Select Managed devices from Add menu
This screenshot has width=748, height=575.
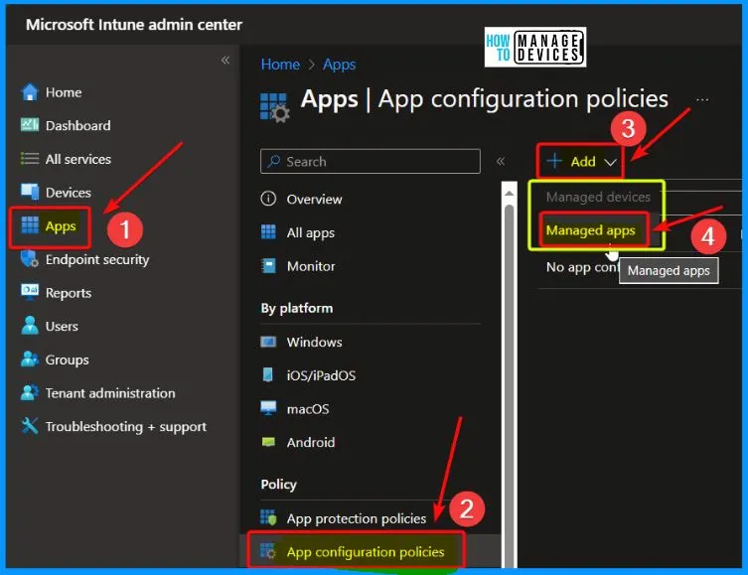tap(598, 197)
